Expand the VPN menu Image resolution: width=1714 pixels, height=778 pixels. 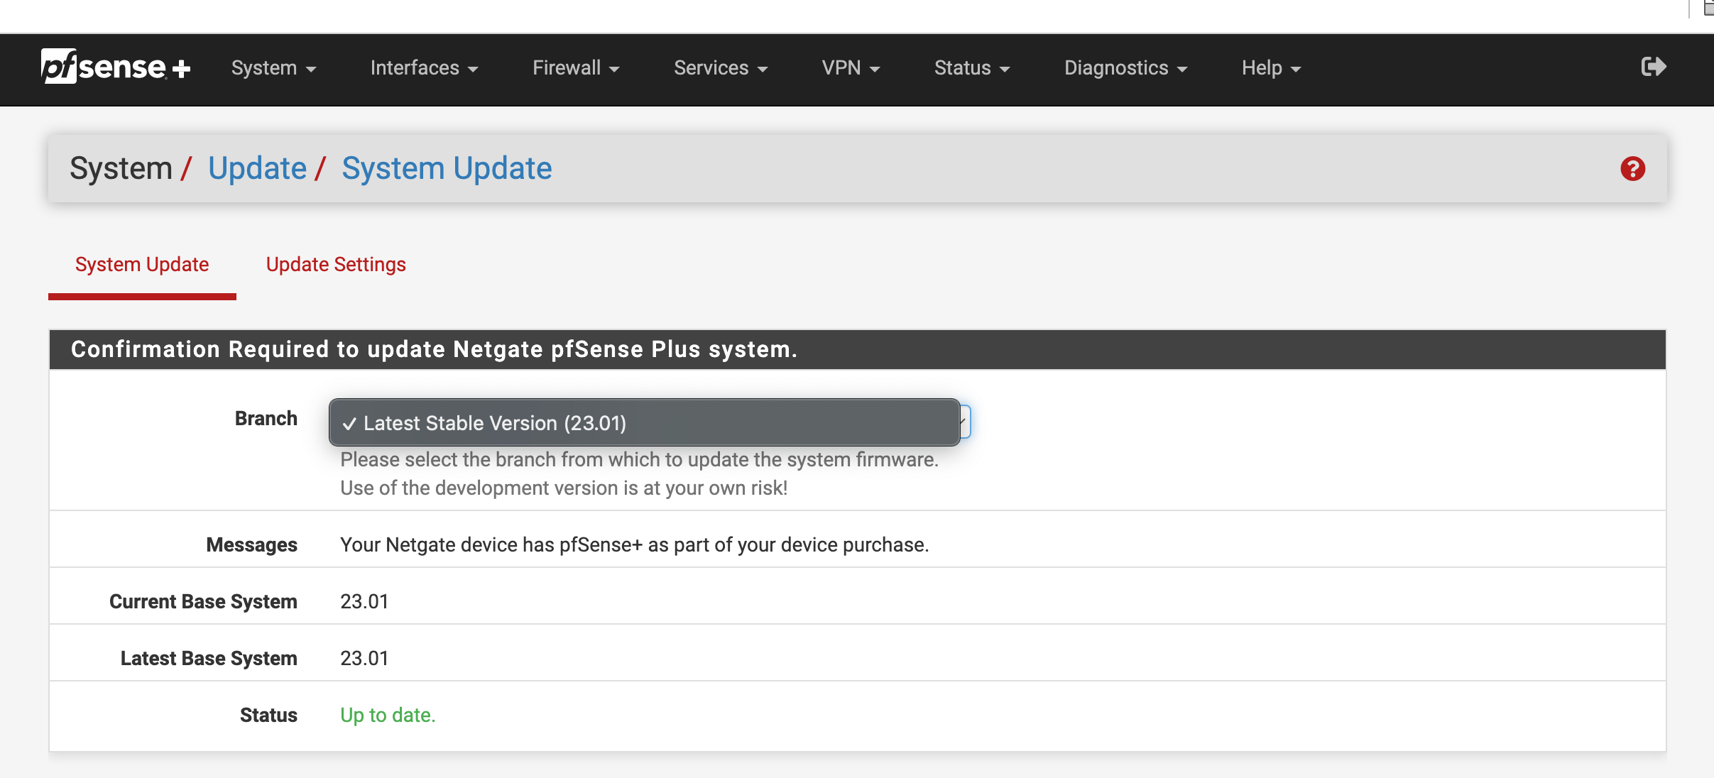(851, 68)
